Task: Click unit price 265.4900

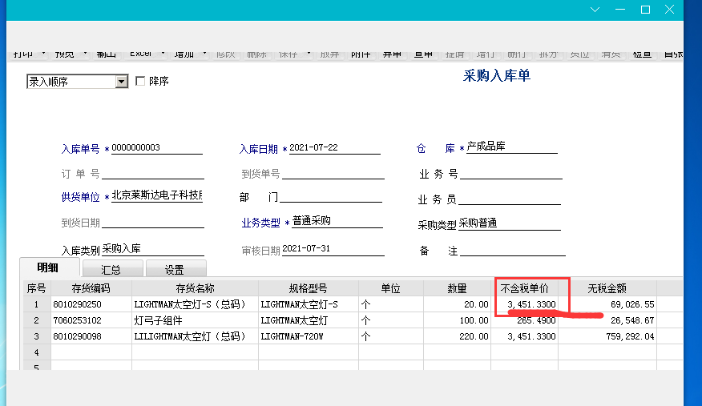Action: [525, 320]
